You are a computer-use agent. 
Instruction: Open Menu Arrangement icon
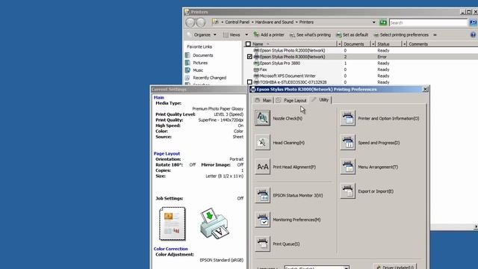tap(348, 167)
